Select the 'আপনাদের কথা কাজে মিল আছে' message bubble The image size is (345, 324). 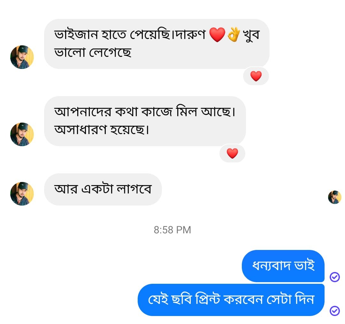point(145,121)
